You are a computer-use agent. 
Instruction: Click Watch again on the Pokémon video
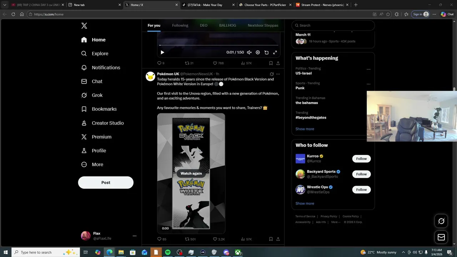[x=191, y=173]
